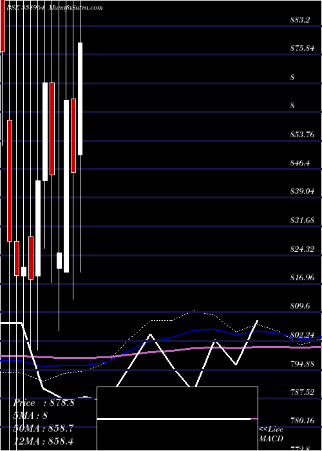The image size is (322, 451).
Task: Click the 824.32 price label
Action: 302,249
